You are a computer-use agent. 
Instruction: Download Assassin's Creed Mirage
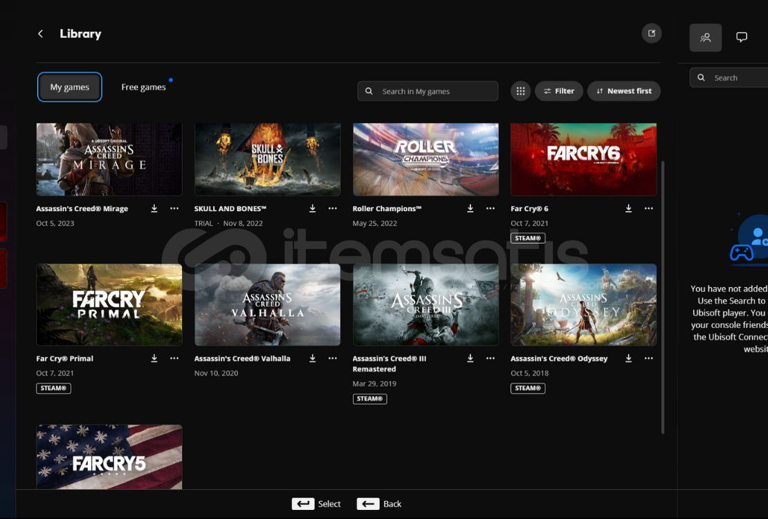pos(154,208)
